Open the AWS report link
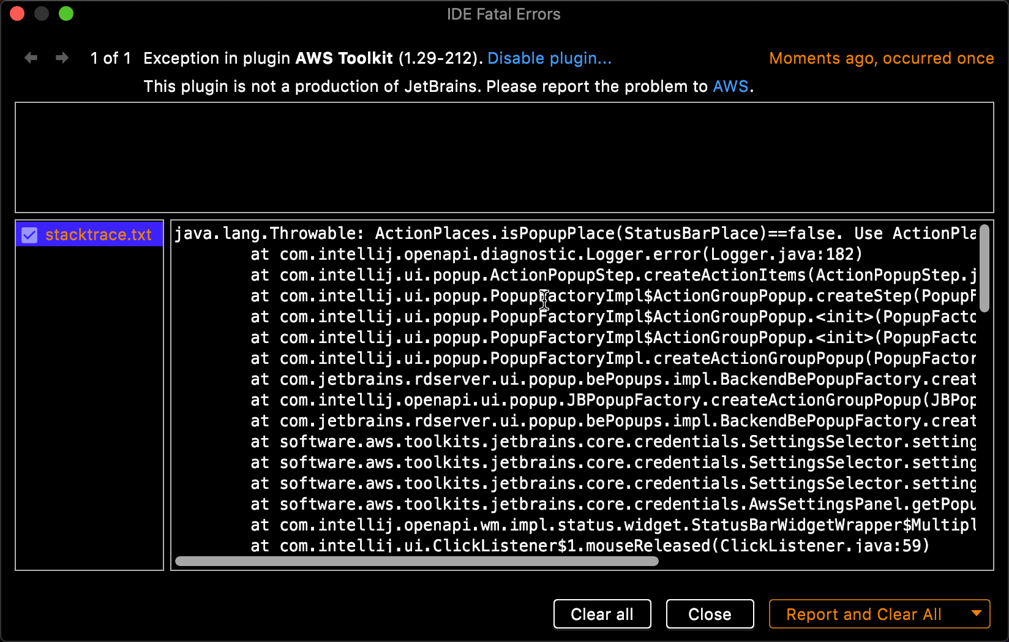This screenshot has width=1009, height=642. tap(730, 86)
